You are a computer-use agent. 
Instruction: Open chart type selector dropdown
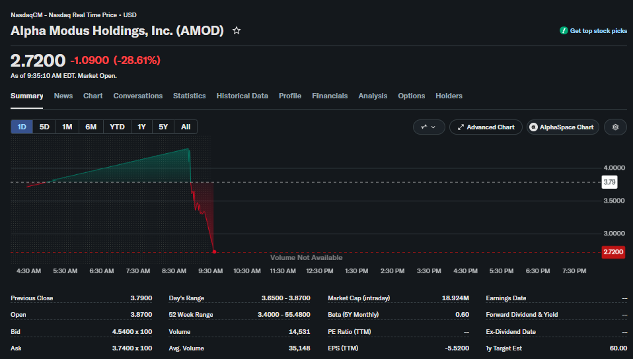point(429,127)
